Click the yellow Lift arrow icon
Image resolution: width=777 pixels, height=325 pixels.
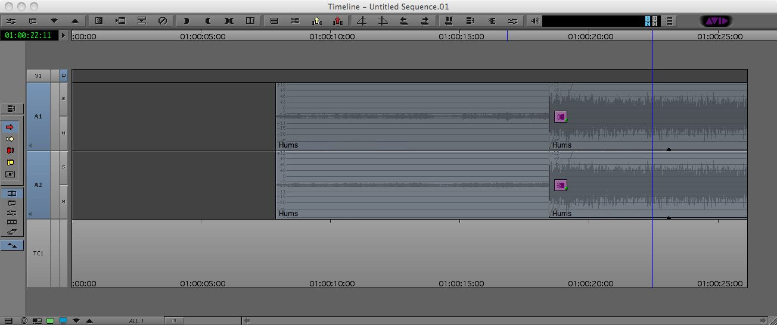[x=316, y=21]
